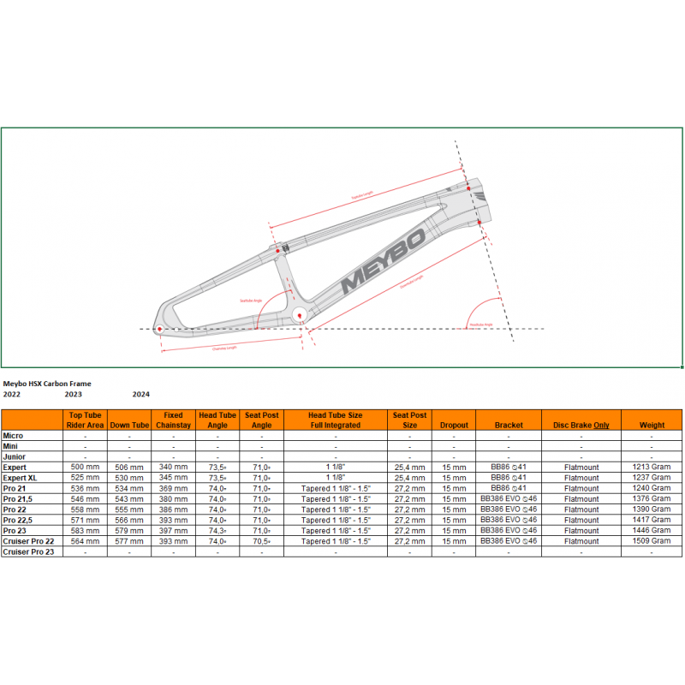Click the red bottom bracket center dot
This screenshot has width=685, height=685.
point(301,315)
